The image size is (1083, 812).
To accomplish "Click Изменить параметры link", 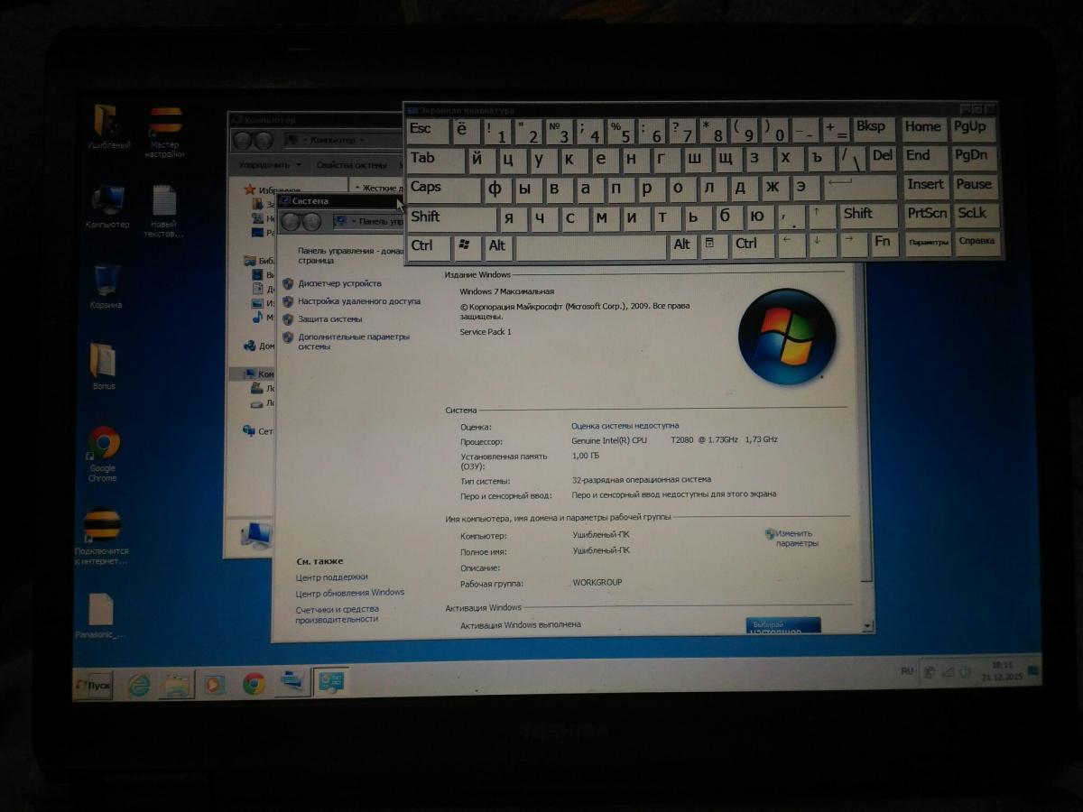I will (796, 538).
